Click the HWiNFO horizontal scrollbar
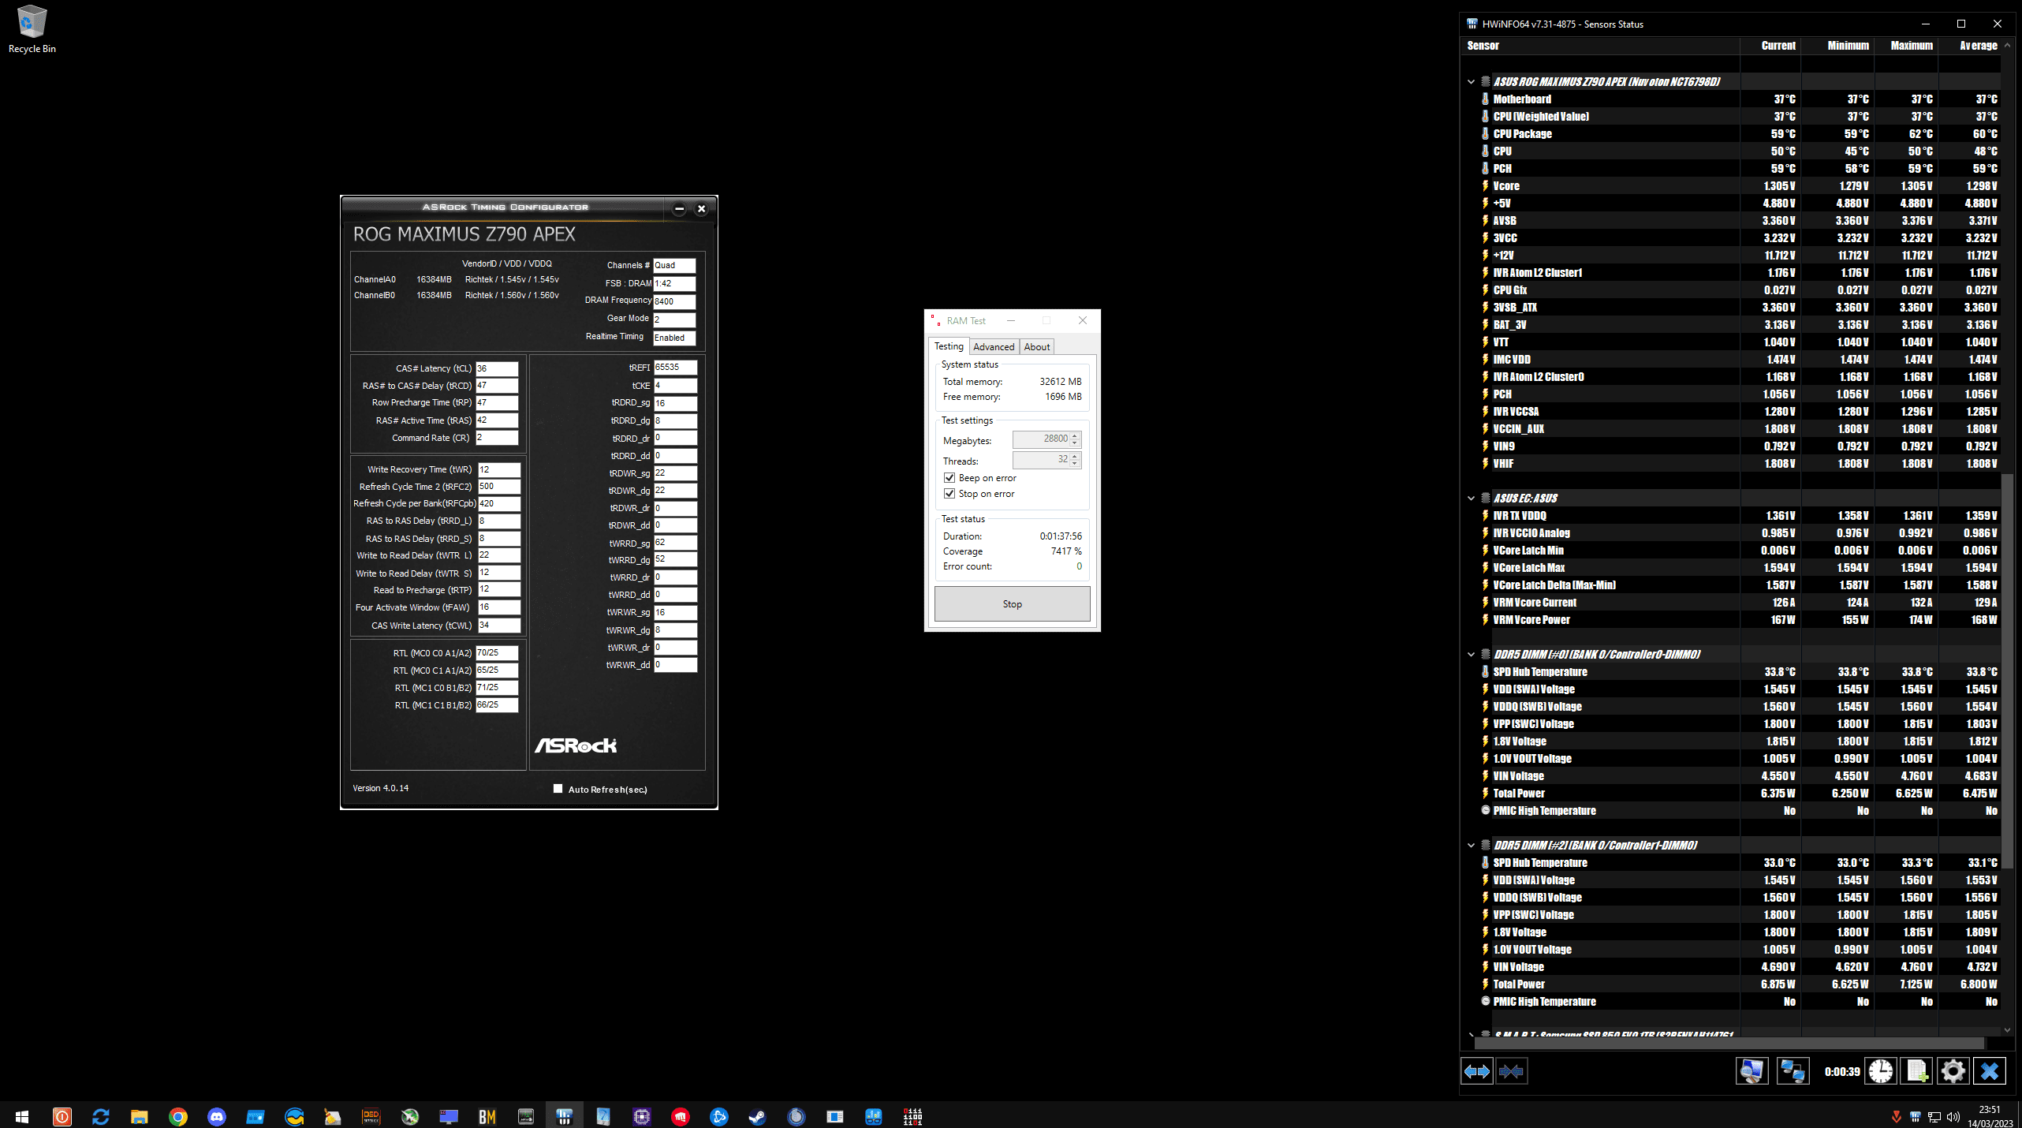Image resolution: width=2022 pixels, height=1128 pixels. point(1731,1043)
